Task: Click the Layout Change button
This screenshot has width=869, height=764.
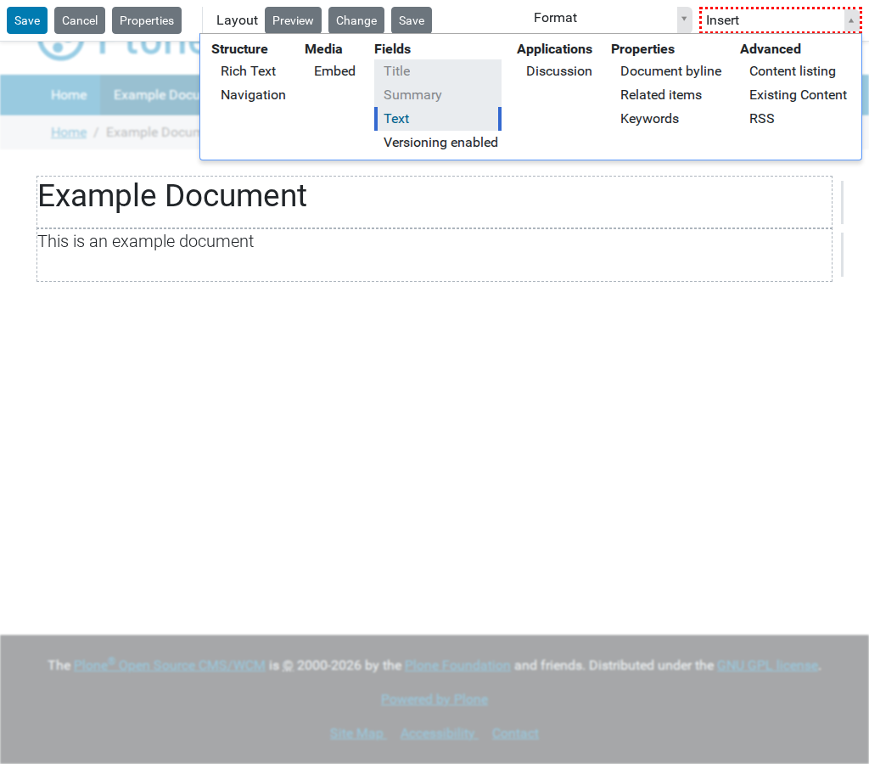Action: [356, 20]
